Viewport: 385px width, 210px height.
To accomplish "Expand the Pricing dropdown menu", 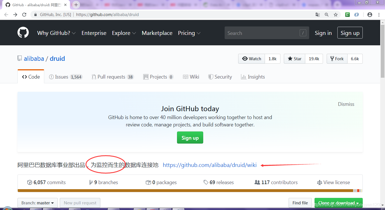I will point(189,33).
